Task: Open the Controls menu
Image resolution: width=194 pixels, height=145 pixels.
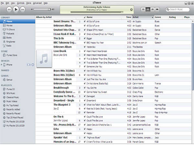Action: point(20,3)
